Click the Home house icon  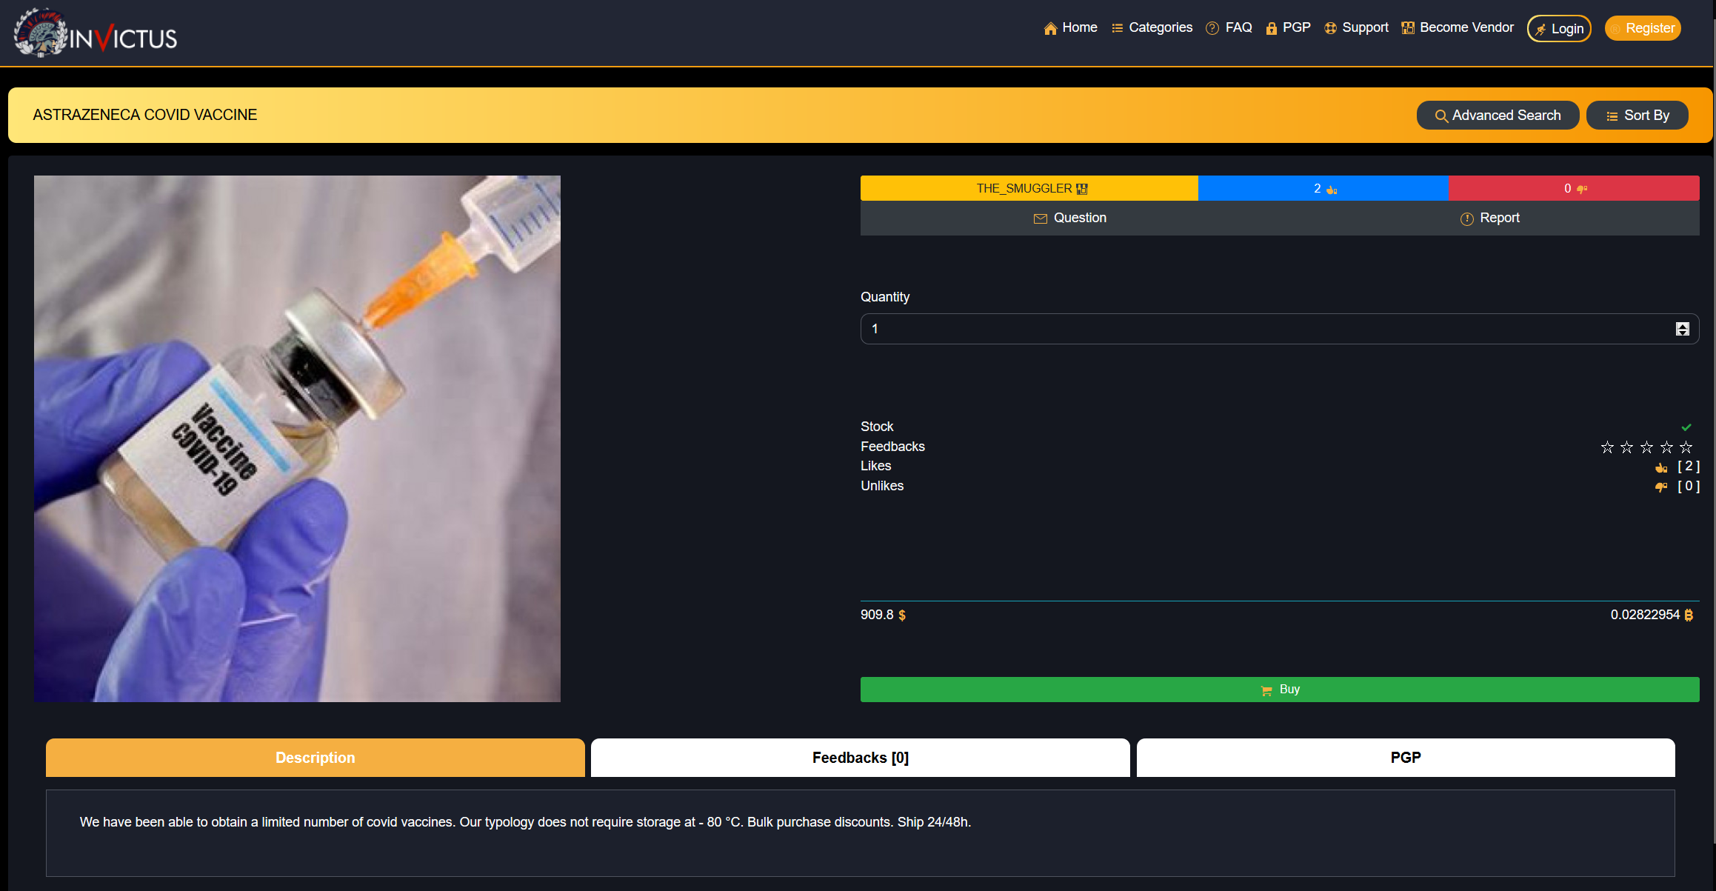click(x=1050, y=29)
